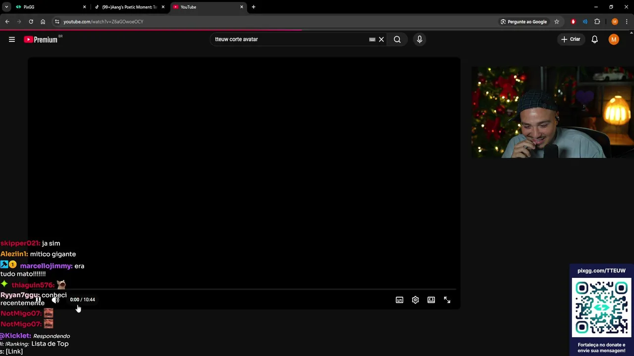The height and width of the screenshot is (356, 634).
Task: Open video player settings gear
Action: (x=416, y=300)
